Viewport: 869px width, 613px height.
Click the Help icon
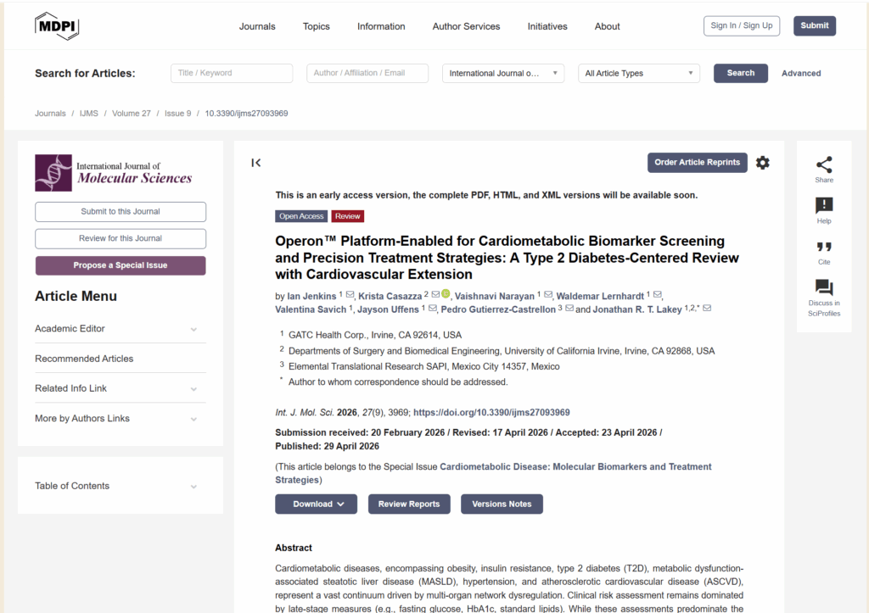click(823, 206)
